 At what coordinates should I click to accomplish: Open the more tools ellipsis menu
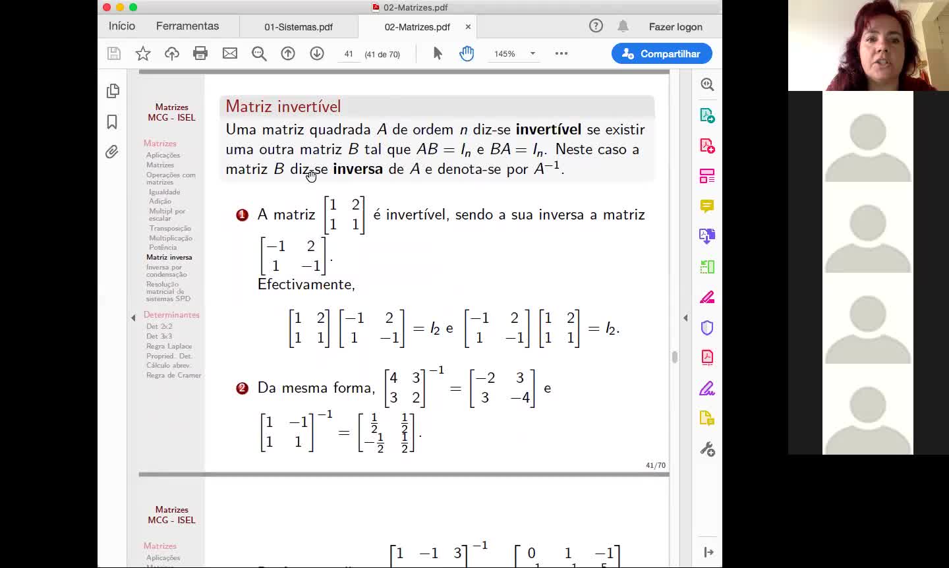pyautogui.click(x=561, y=54)
